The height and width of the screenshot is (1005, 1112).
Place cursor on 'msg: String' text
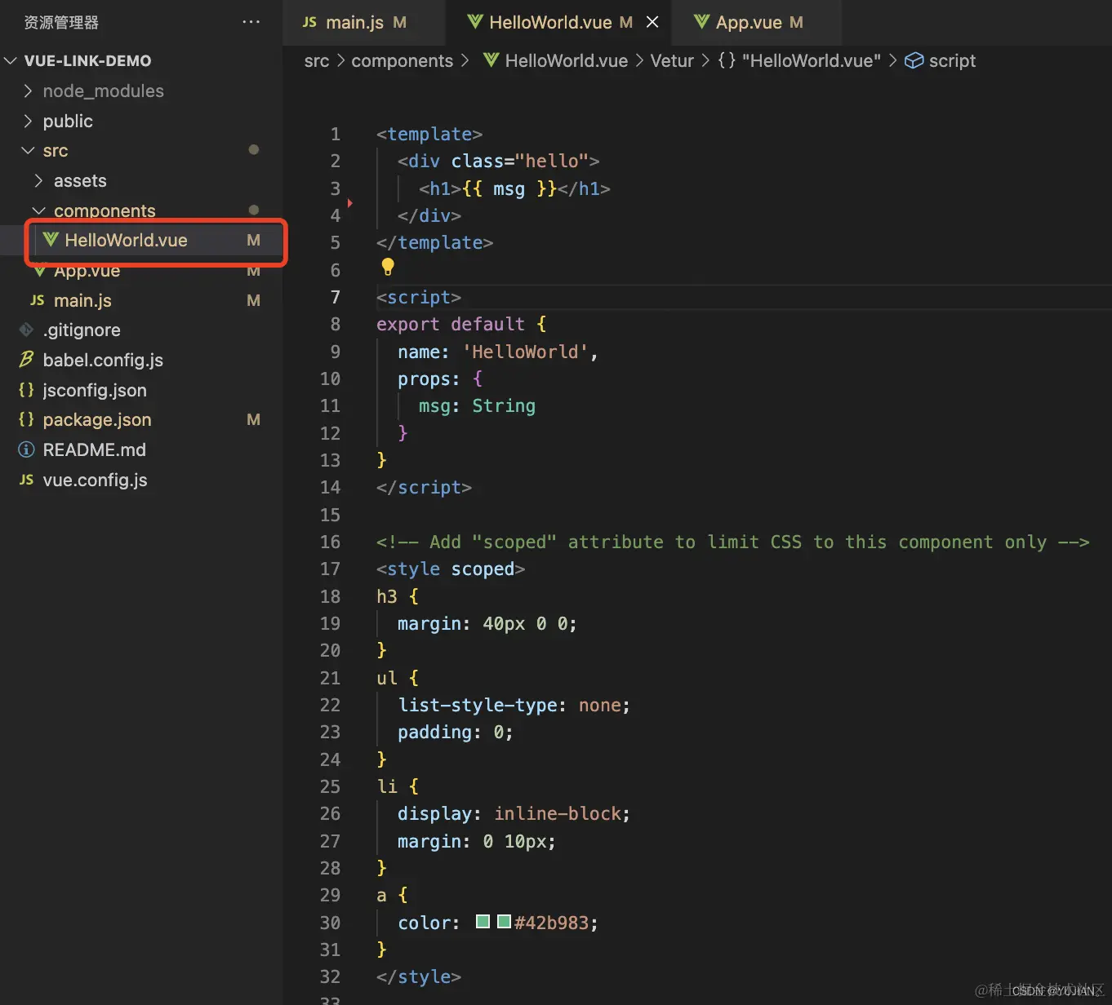click(x=477, y=406)
